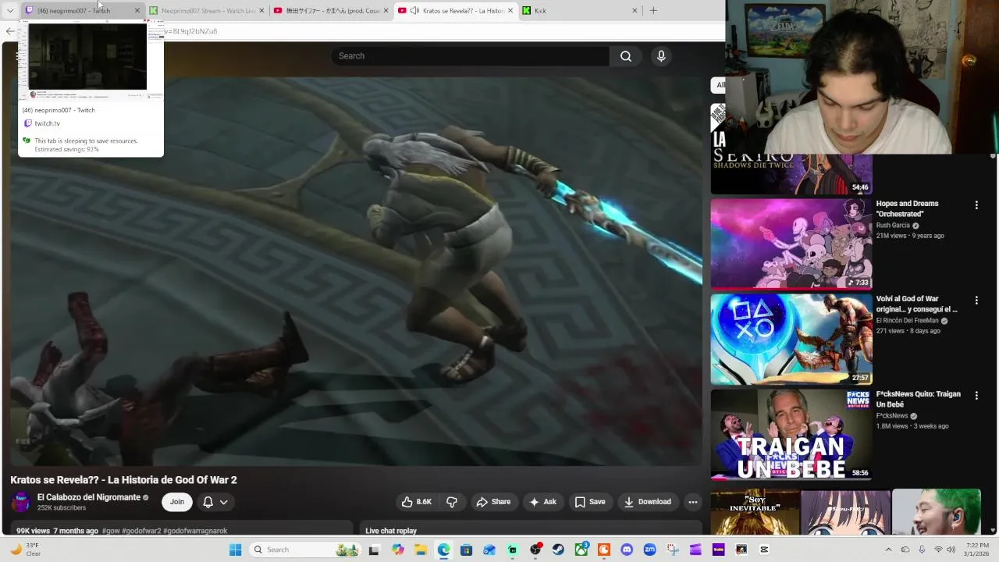Click into the YouTube Search field

470,56
